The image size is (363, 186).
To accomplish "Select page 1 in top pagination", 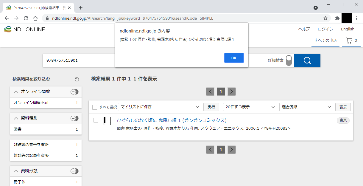I will point(221,92).
